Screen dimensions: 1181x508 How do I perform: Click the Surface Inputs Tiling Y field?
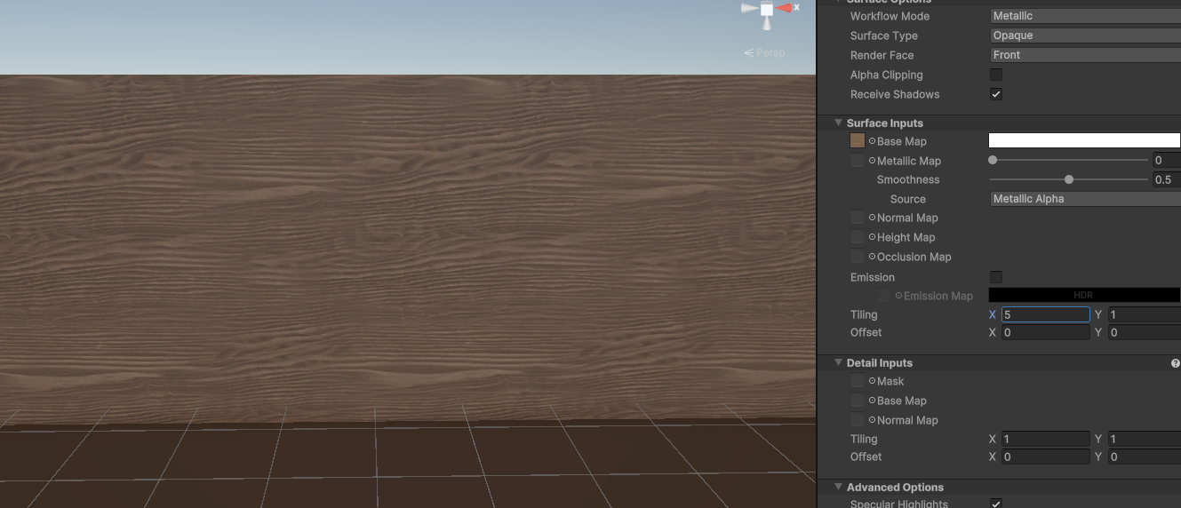tap(1144, 314)
